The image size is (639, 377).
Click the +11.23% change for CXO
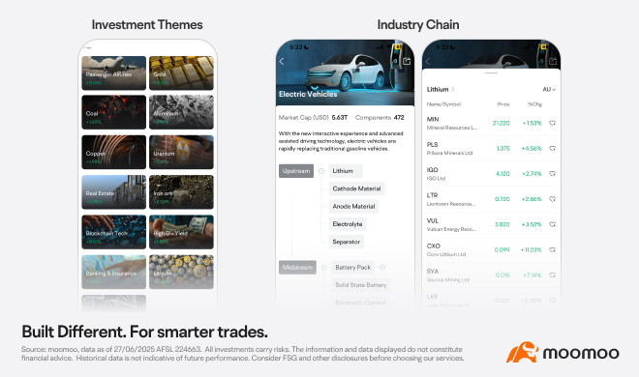[531, 249]
